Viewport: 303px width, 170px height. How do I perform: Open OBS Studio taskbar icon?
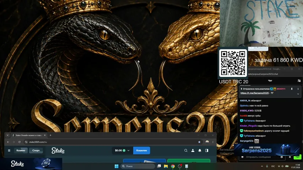click(x=180, y=166)
